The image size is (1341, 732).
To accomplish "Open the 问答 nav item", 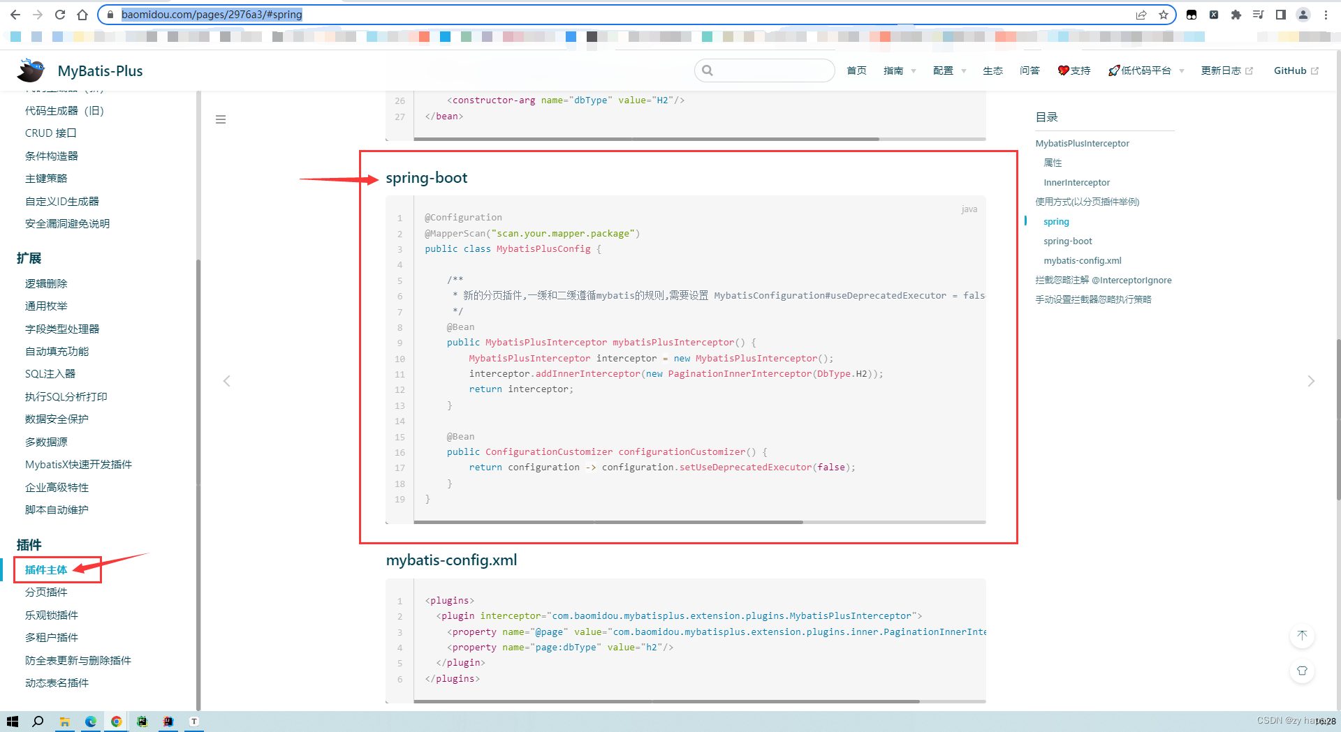I will pos(1029,70).
